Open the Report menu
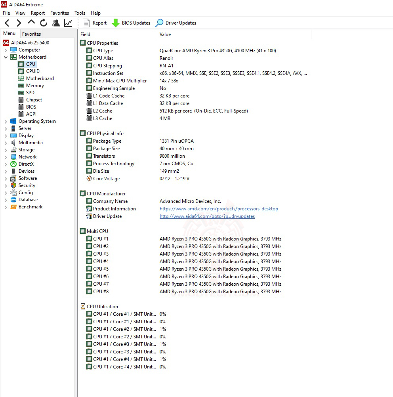 click(38, 13)
